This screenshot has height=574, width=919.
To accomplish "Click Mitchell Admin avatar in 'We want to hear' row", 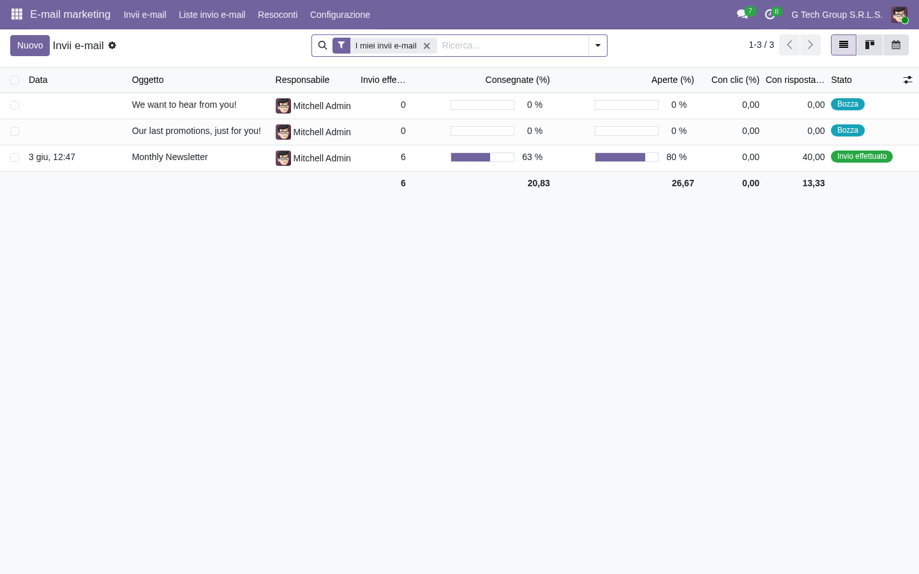I will pos(283,106).
